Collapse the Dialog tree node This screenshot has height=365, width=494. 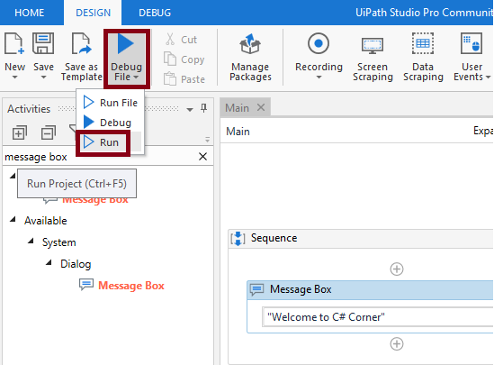[x=49, y=262]
